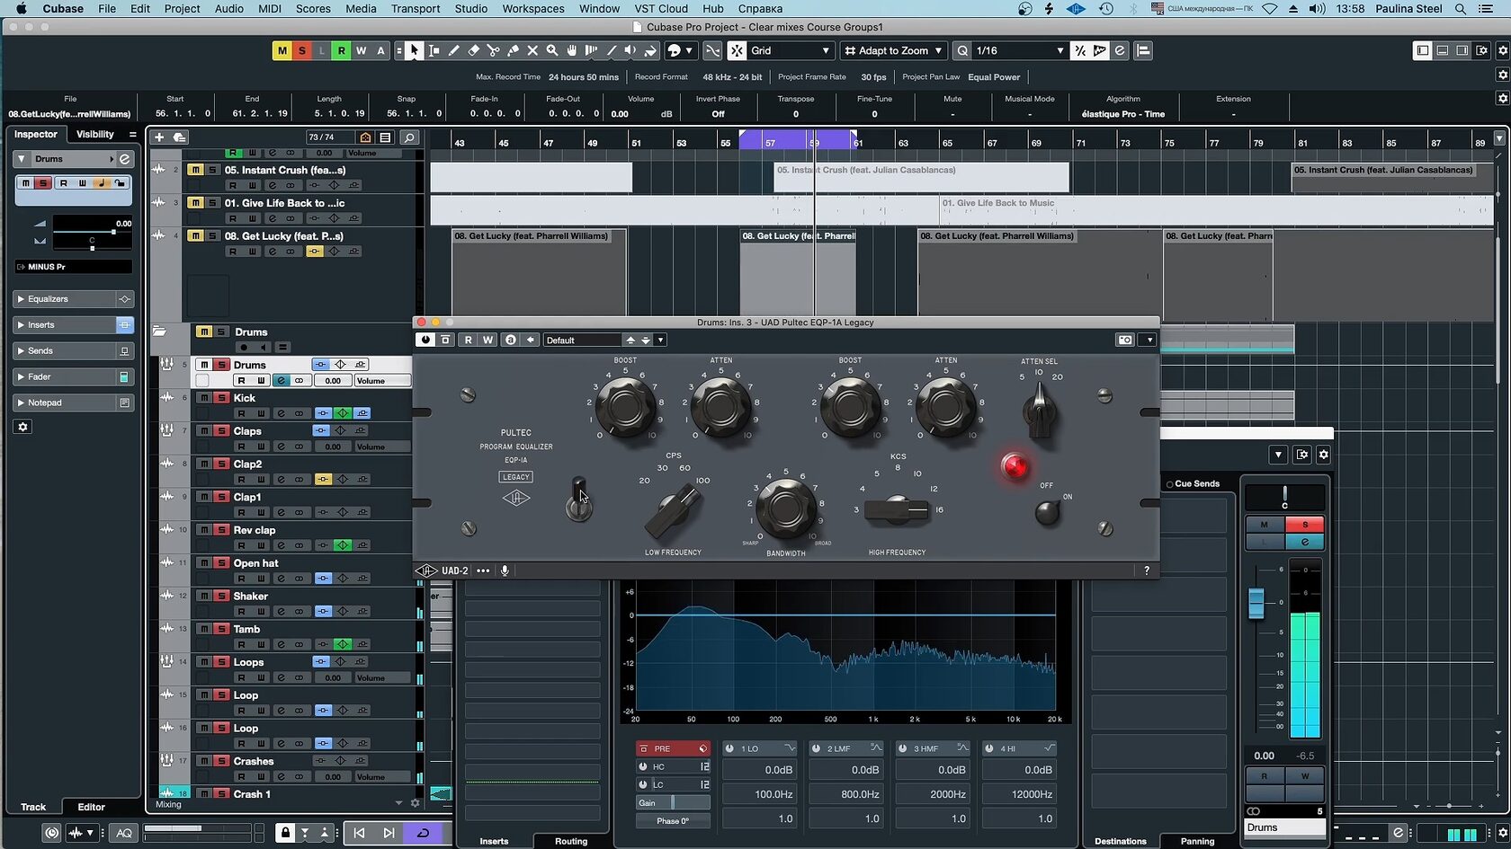Click the lock icon in transport bar
Viewport: 1511px width, 849px height.
(x=285, y=833)
